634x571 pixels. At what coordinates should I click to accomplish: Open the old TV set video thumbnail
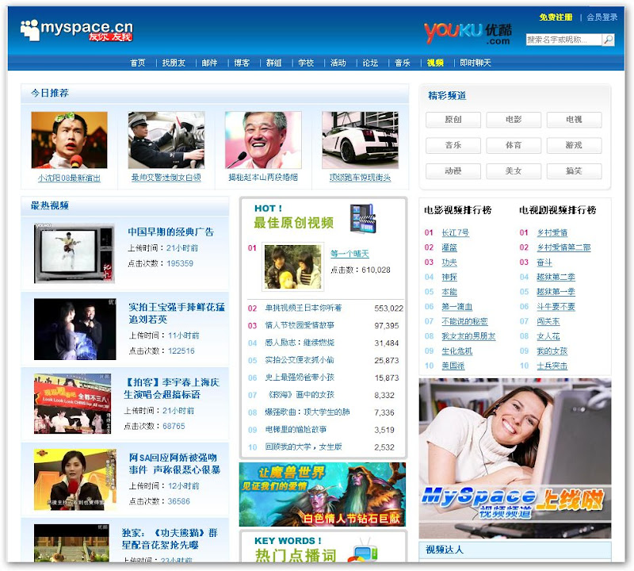(x=74, y=253)
